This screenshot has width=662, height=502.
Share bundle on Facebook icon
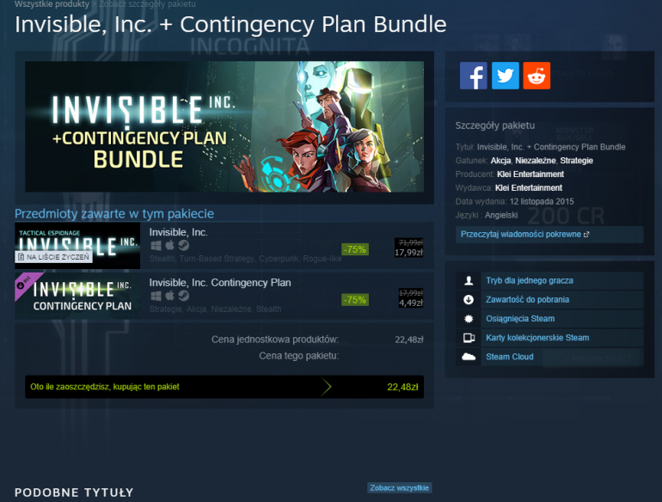click(473, 76)
